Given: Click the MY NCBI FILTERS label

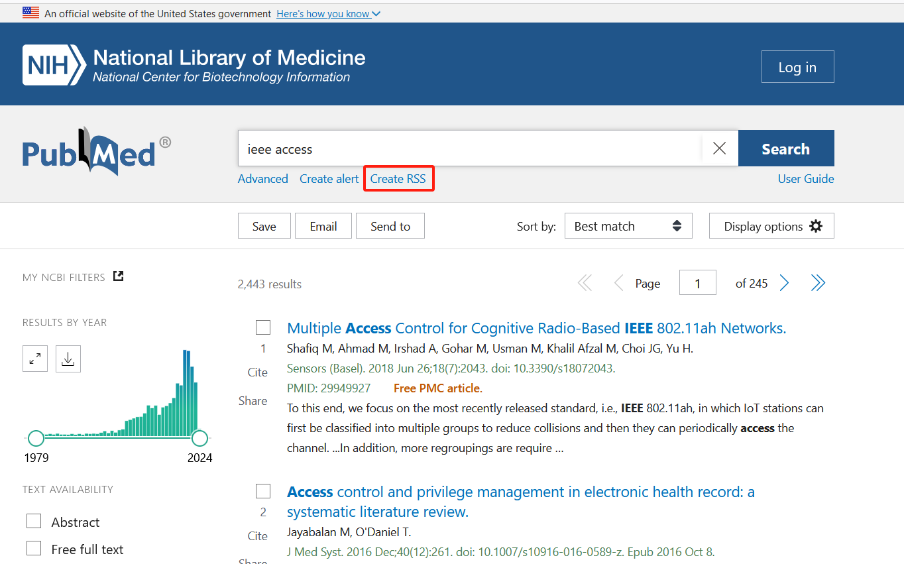Looking at the screenshot, I should coord(64,278).
